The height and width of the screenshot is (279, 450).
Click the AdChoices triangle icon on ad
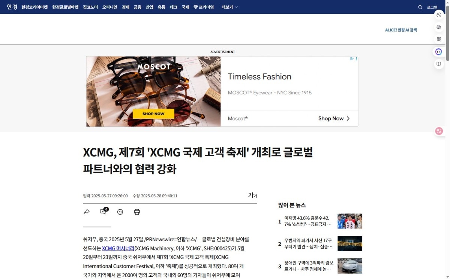352,59
